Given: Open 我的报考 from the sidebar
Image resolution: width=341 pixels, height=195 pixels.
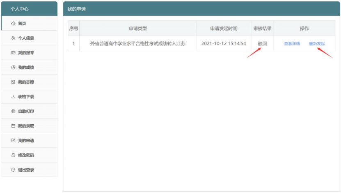Looking at the screenshot, I should (30, 53).
